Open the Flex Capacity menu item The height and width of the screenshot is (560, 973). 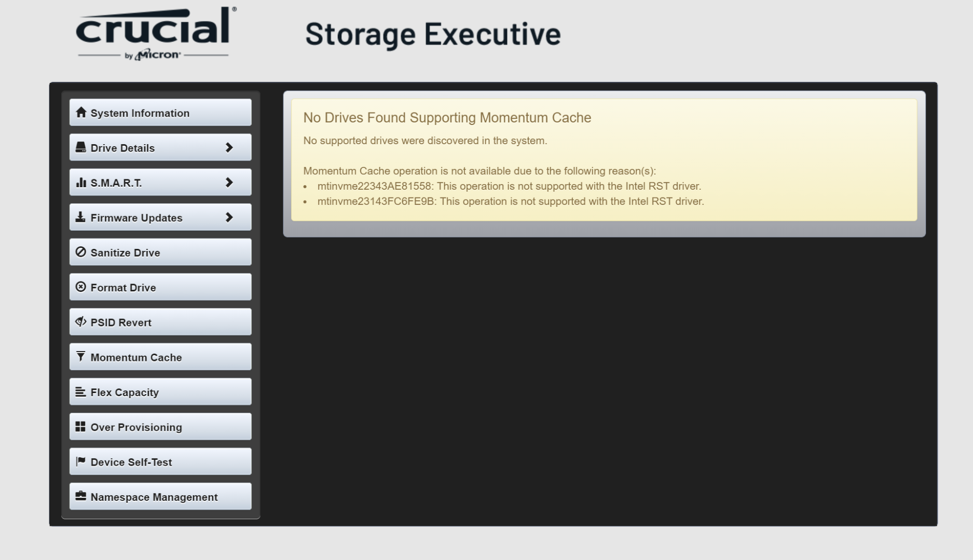pos(160,392)
